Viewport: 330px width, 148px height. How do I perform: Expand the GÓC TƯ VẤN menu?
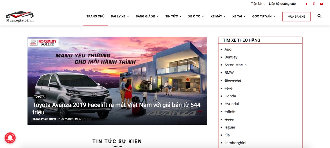(x=264, y=16)
